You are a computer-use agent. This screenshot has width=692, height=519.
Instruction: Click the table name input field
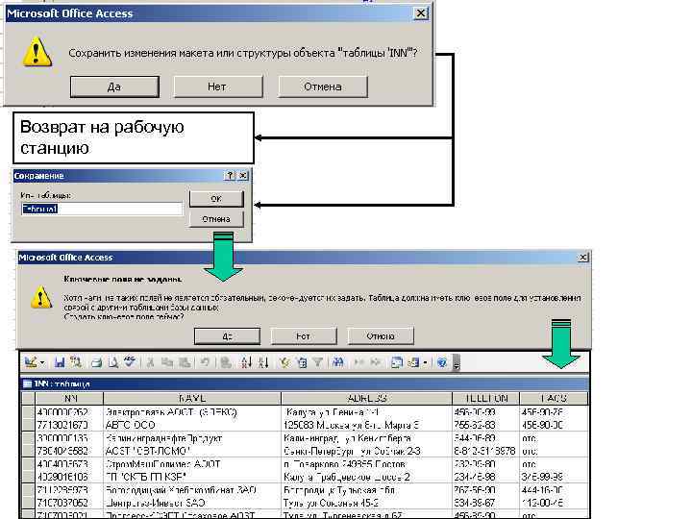tap(102, 209)
